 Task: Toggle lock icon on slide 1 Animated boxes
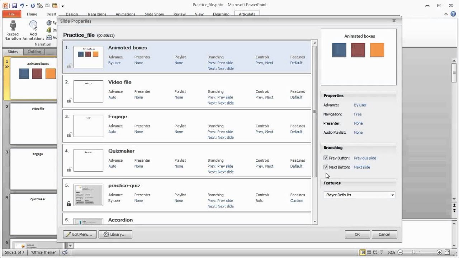click(x=69, y=66)
